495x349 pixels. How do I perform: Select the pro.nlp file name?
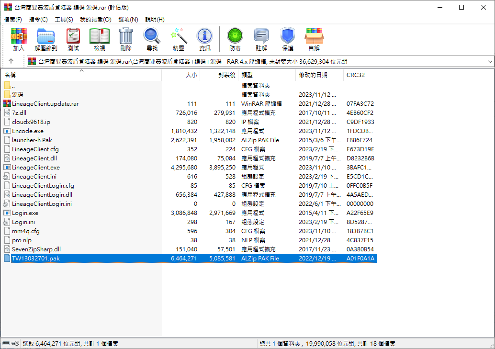point(22,240)
